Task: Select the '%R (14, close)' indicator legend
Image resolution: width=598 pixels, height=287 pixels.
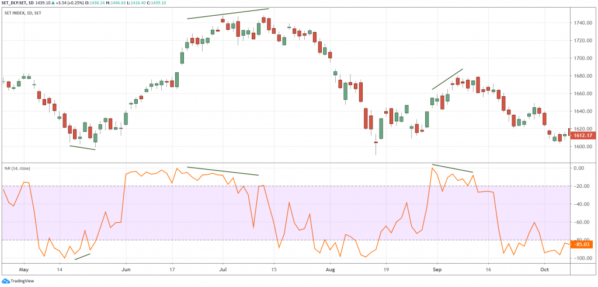Action: pos(17,168)
